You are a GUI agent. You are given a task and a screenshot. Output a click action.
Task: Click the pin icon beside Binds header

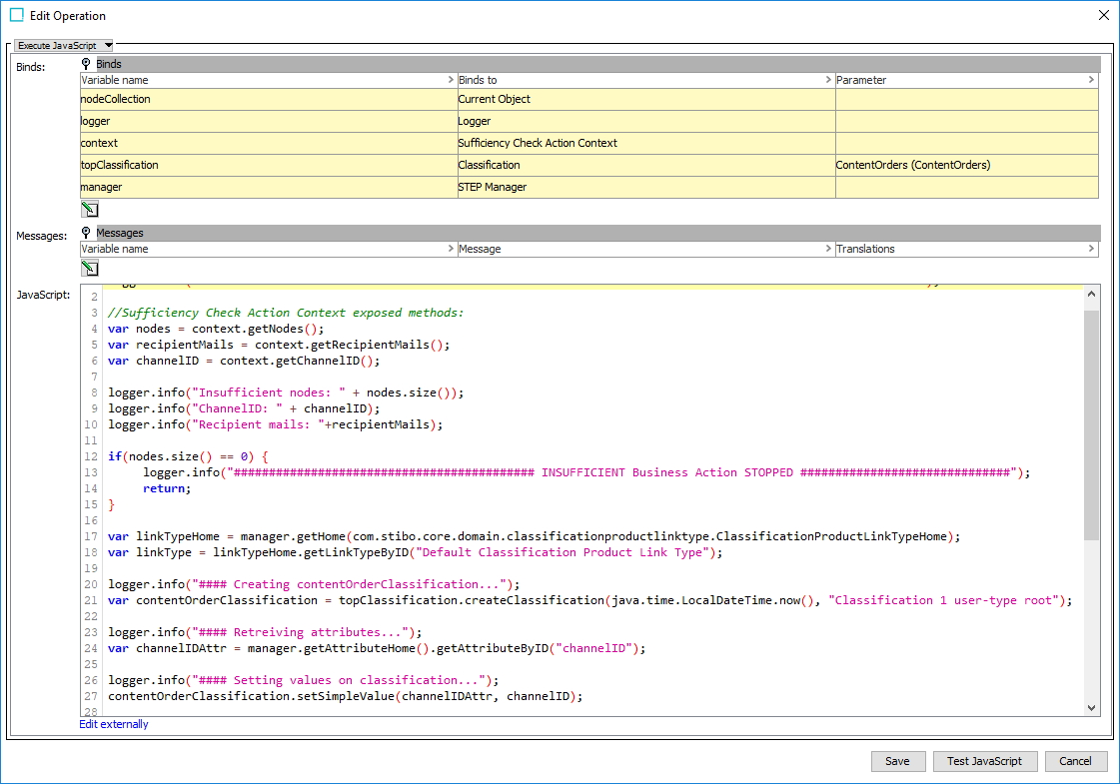point(87,64)
